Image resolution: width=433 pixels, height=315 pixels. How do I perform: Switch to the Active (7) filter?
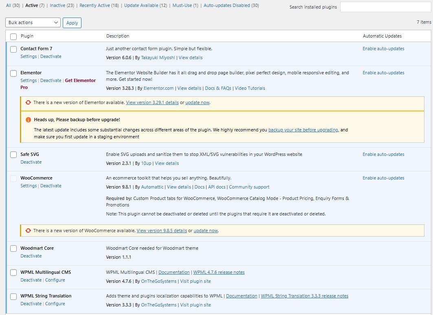35,5
